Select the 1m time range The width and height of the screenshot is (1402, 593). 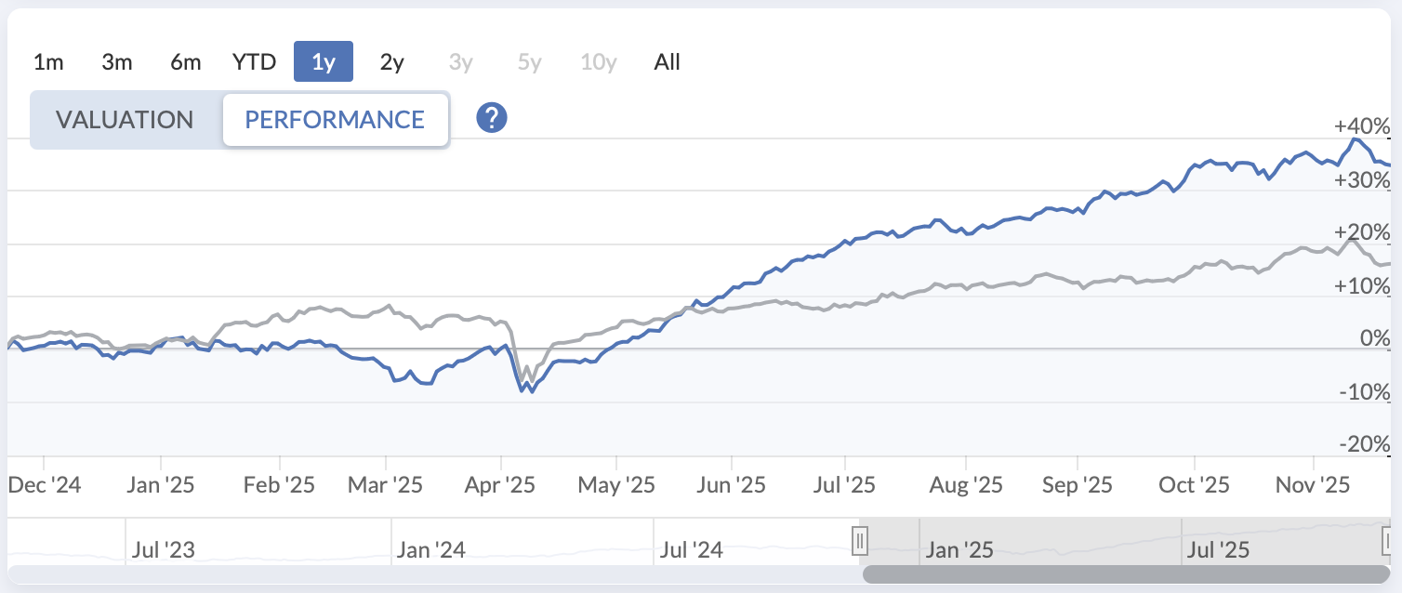click(x=48, y=62)
